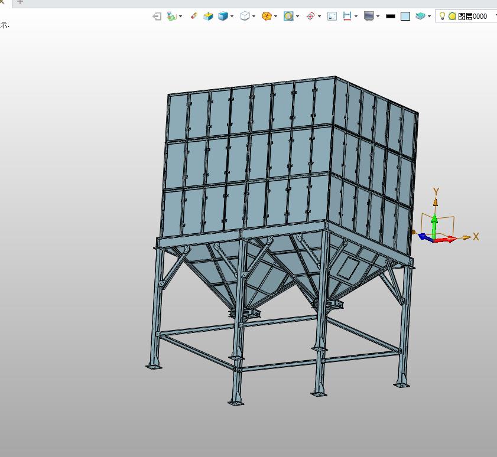Expand dropdown beside the gray monitor icon
497x457 pixels.
click(378, 17)
